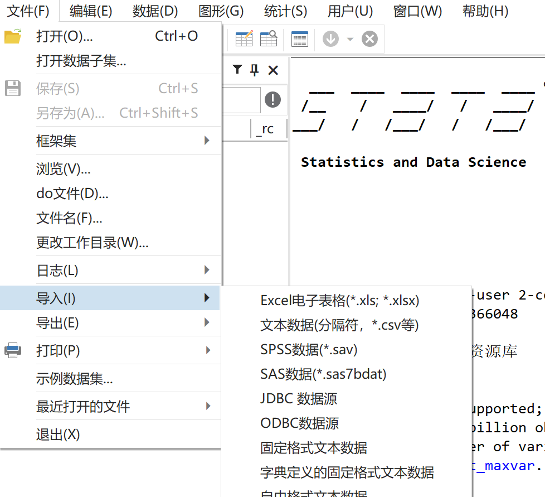
Task: Open the 文件(F) menu
Action: tap(28, 11)
